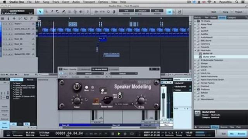Open the Inspector info icon above the tracks
The width and height of the screenshot is (248, 139).
pos(9,19)
